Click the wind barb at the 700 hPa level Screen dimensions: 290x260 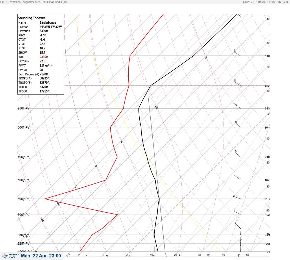(x=237, y=211)
